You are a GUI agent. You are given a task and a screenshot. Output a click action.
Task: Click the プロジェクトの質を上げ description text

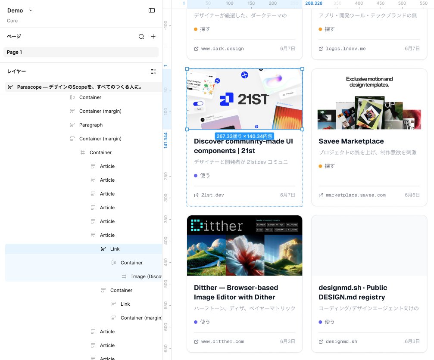click(368, 152)
